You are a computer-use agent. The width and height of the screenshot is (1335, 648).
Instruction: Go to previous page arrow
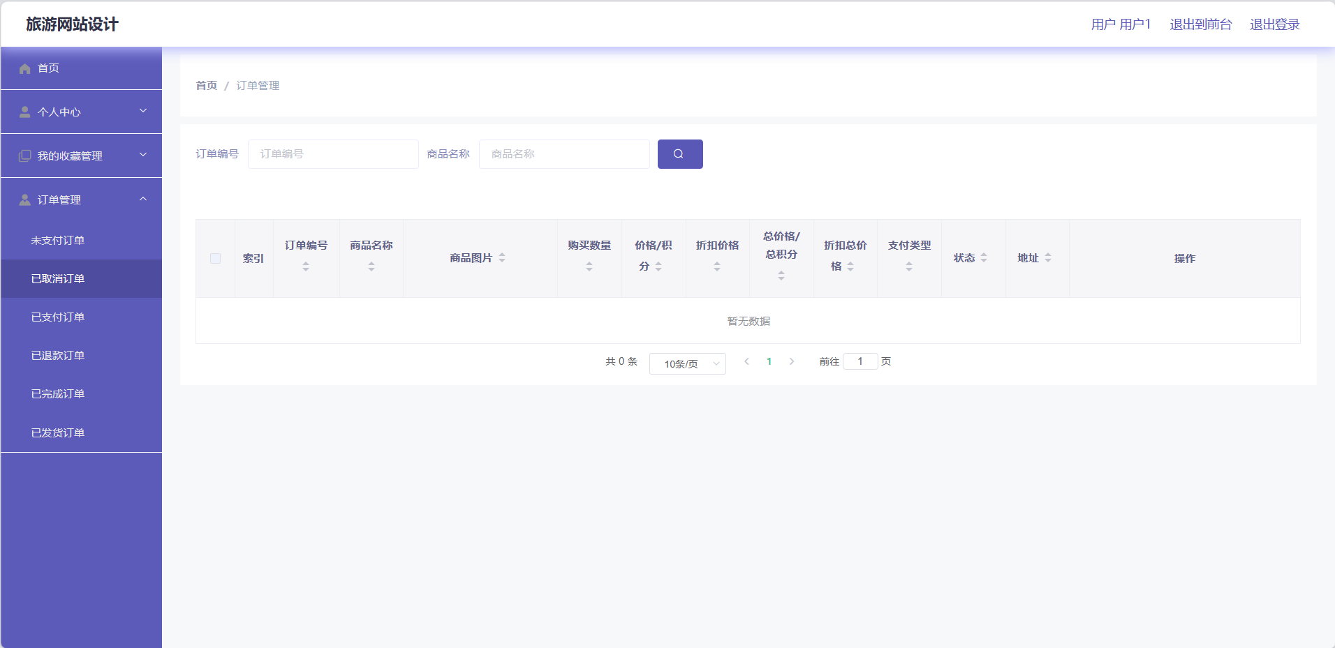pos(746,361)
